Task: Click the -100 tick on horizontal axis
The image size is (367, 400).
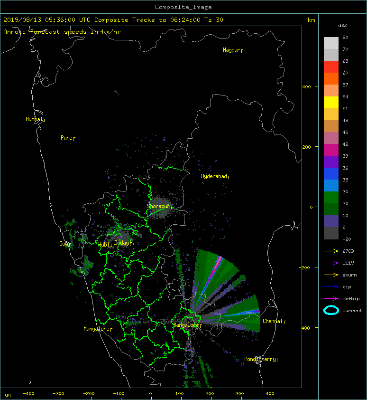Action: [x=119, y=394]
